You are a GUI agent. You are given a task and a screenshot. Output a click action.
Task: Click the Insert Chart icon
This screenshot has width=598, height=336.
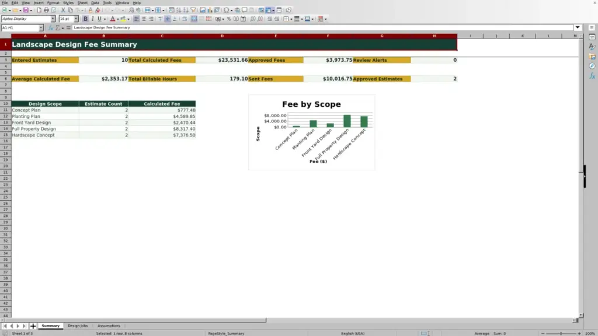(x=210, y=10)
